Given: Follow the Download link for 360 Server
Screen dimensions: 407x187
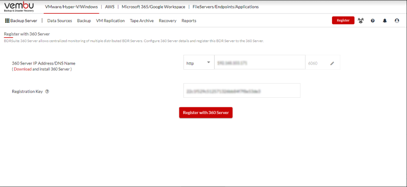Looking at the screenshot, I should [x=23, y=69].
